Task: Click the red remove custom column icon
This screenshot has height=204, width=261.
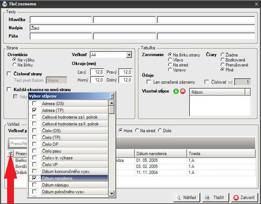Action: pos(183,91)
